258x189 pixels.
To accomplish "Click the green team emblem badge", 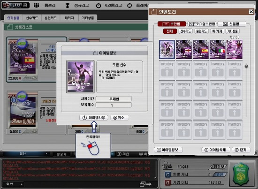I will tap(241, 174).
